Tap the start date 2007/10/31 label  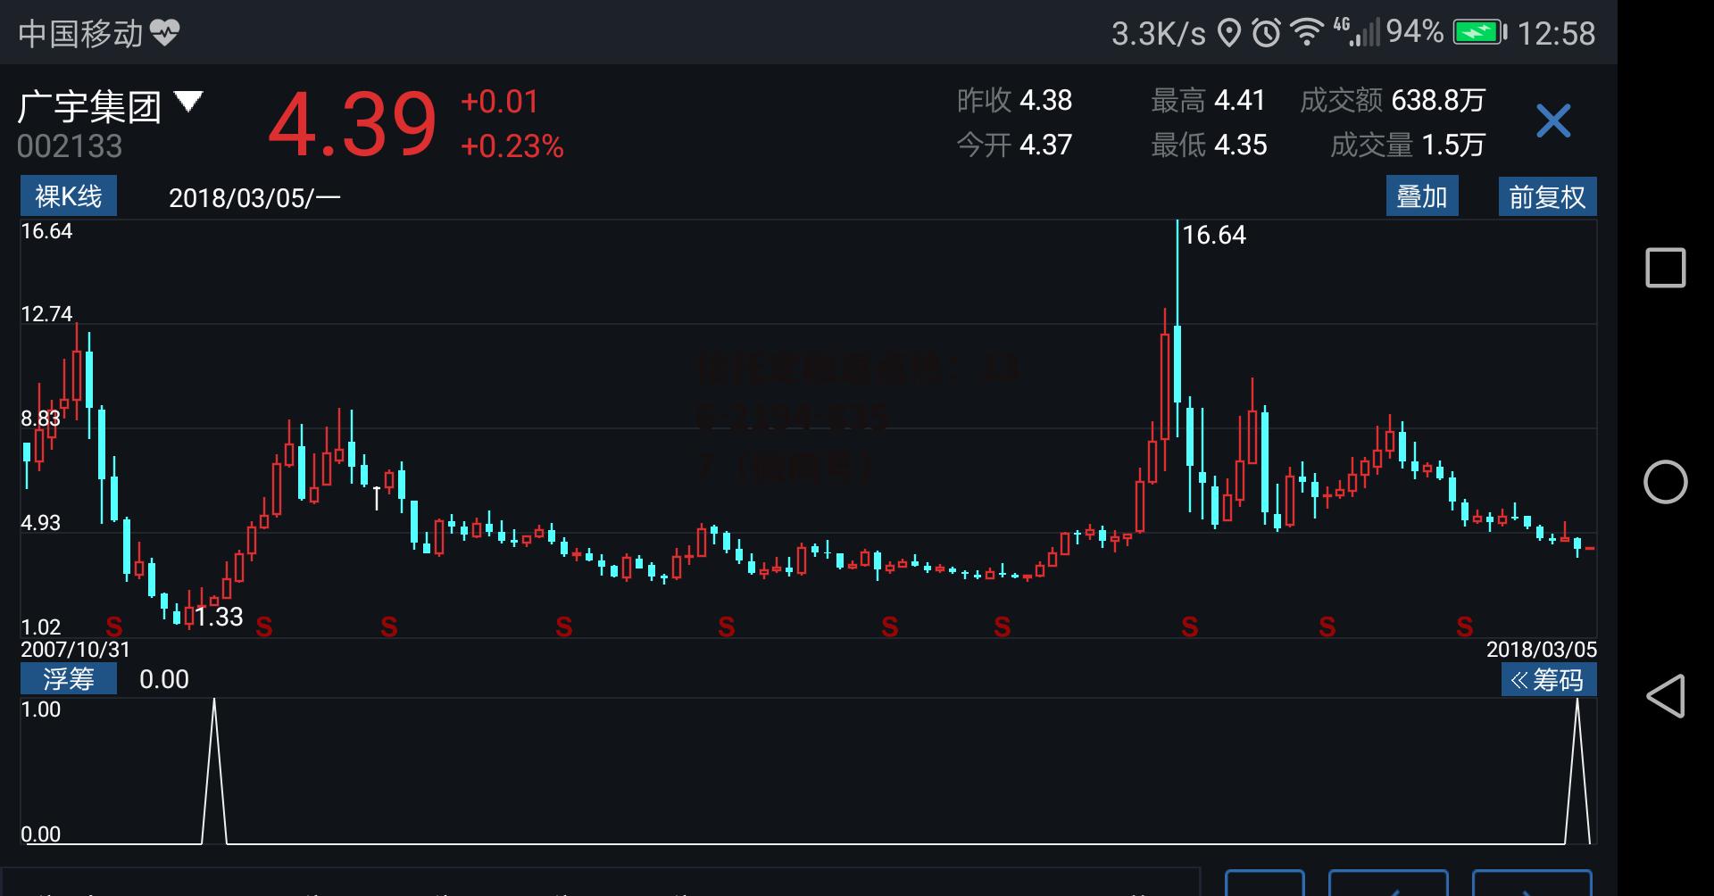tap(76, 650)
